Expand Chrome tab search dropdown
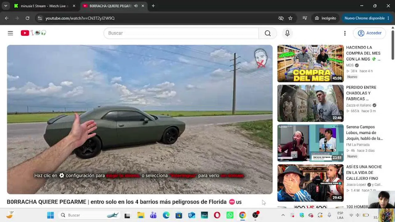The width and height of the screenshot is (395, 222). (6, 6)
